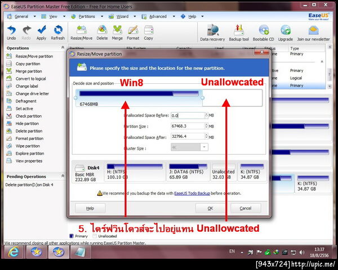Screen dimensions: 338x270
Task: Click the Unallocated Space After spinner
Action: tap(207, 136)
